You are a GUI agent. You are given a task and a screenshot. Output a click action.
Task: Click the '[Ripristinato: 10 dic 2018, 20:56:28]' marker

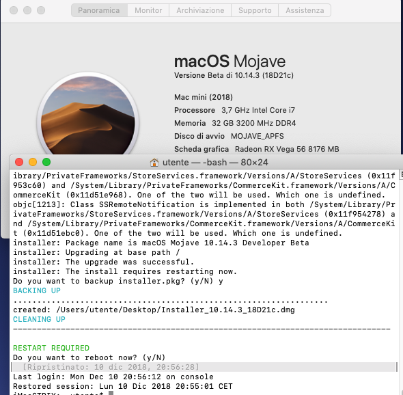pyautogui.click(x=111, y=367)
